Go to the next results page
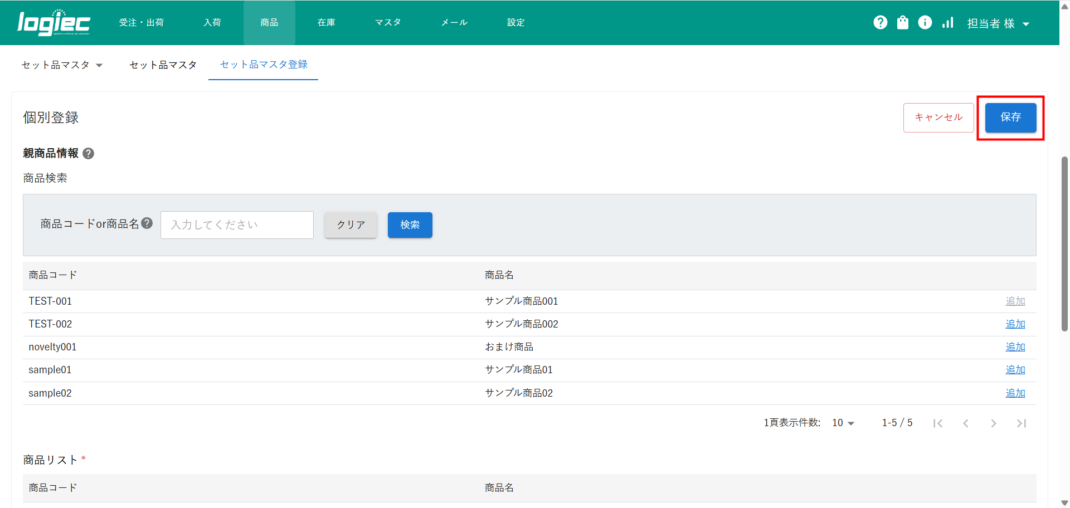 click(993, 423)
